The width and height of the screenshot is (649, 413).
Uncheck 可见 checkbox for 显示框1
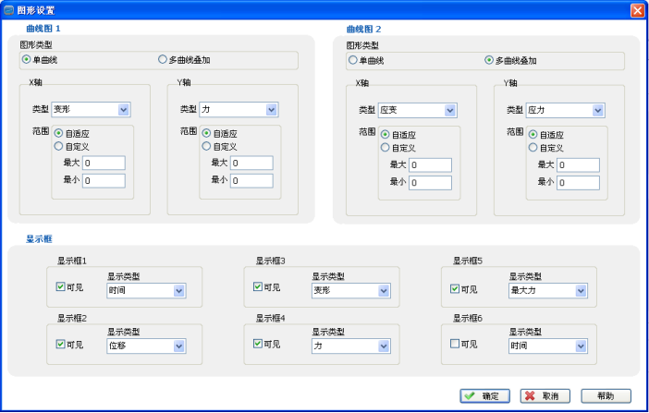pyautogui.click(x=61, y=288)
